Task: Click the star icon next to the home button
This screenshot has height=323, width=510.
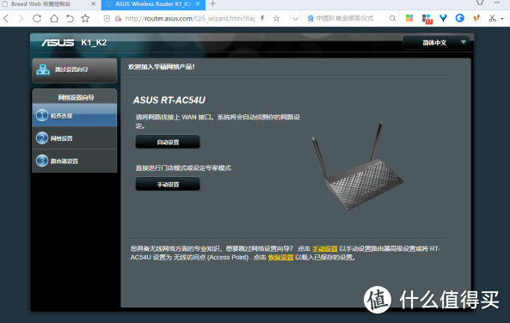Action: click(x=85, y=19)
